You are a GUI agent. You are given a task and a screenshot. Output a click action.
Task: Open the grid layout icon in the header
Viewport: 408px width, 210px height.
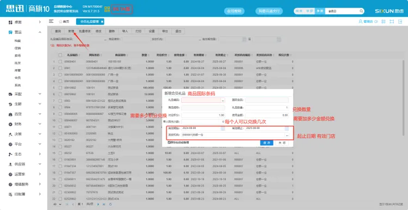pyautogui.click(x=384, y=22)
